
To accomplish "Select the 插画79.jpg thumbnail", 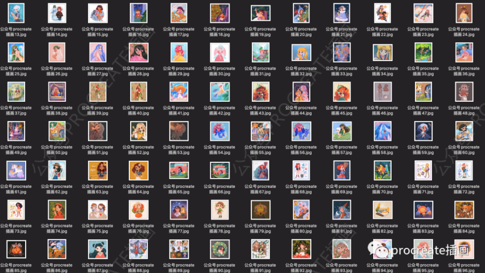I will click(260, 210).
